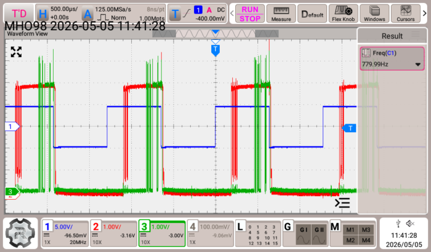The width and height of the screenshot is (431, 252).
Task: Toggle the RUN STOP acquisition button
Action: click(x=250, y=14)
